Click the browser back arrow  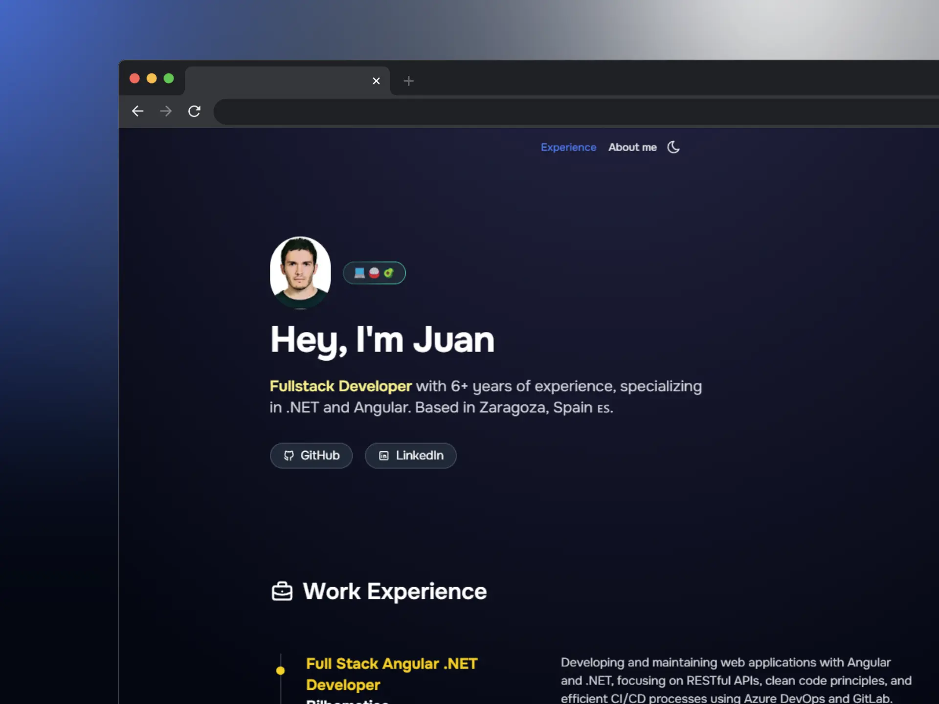click(137, 111)
